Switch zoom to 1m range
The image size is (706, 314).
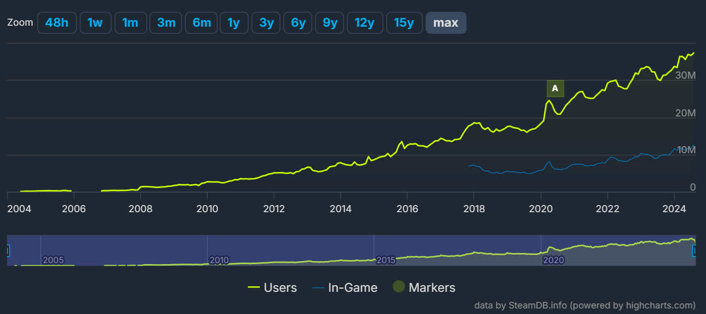click(x=130, y=23)
